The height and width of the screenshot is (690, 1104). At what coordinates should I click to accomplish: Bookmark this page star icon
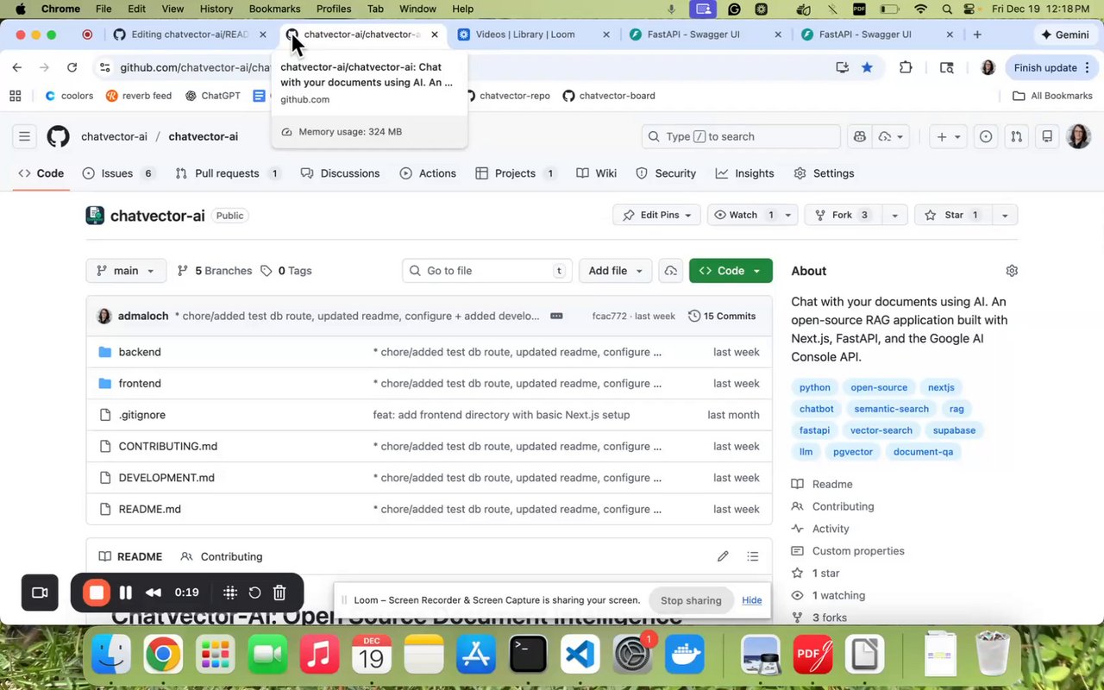pos(867,67)
